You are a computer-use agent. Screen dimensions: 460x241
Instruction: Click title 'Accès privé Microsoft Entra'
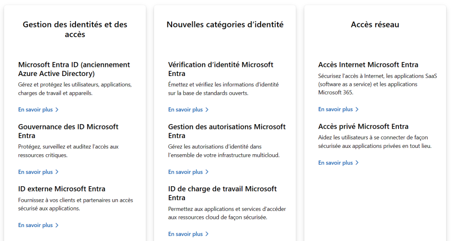pyautogui.click(x=363, y=126)
